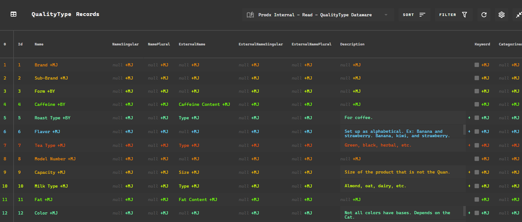Toggle Keyword checkbox in Fat row
The image size is (522, 222).
(x=477, y=199)
